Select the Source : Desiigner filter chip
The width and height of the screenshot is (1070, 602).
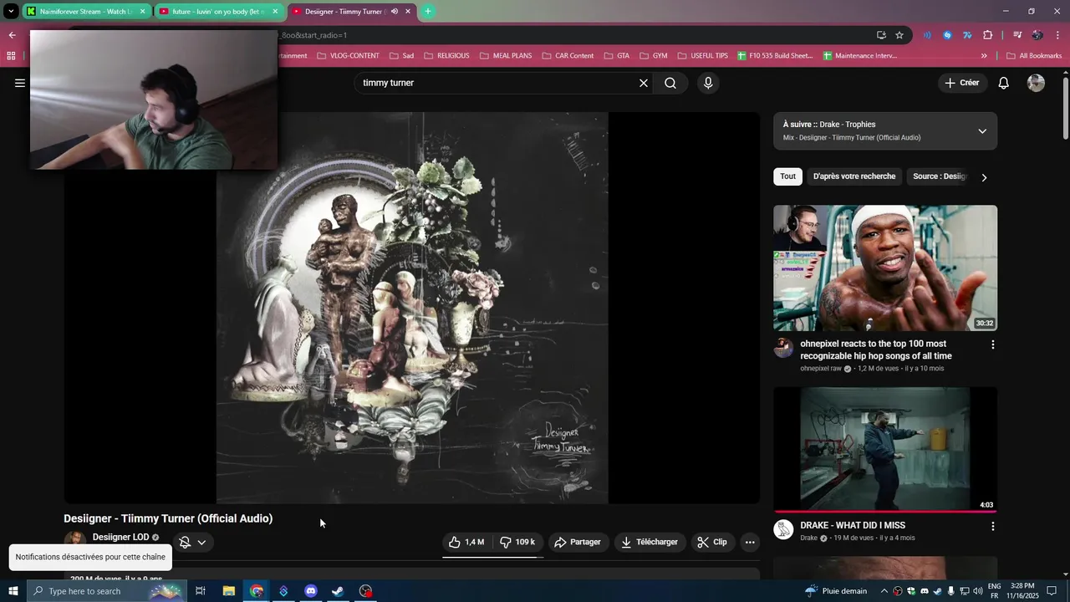pos(940,176)
